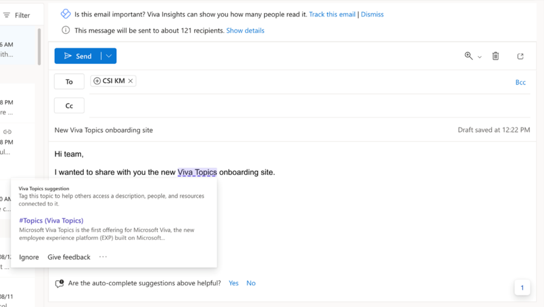The width and height of the screenshot is (544, 307).
Task: Click No for the auto-complete helpfulness survey
Action: [251, 283]
